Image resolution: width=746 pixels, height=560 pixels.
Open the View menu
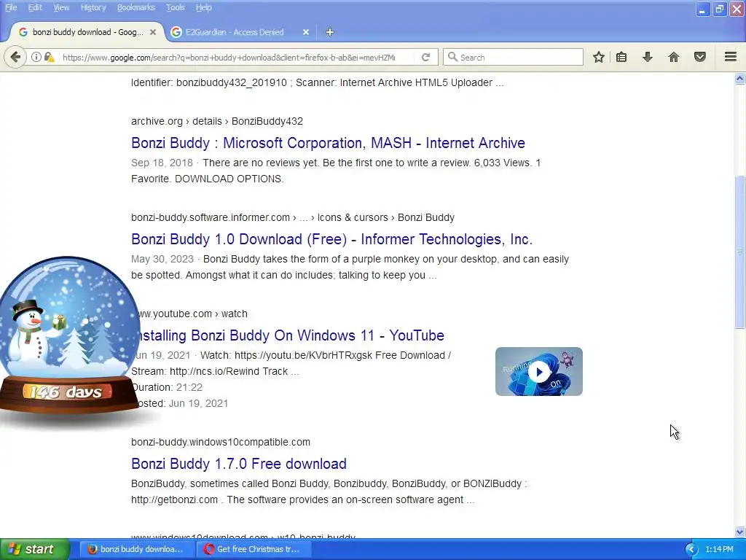[61, 7]
